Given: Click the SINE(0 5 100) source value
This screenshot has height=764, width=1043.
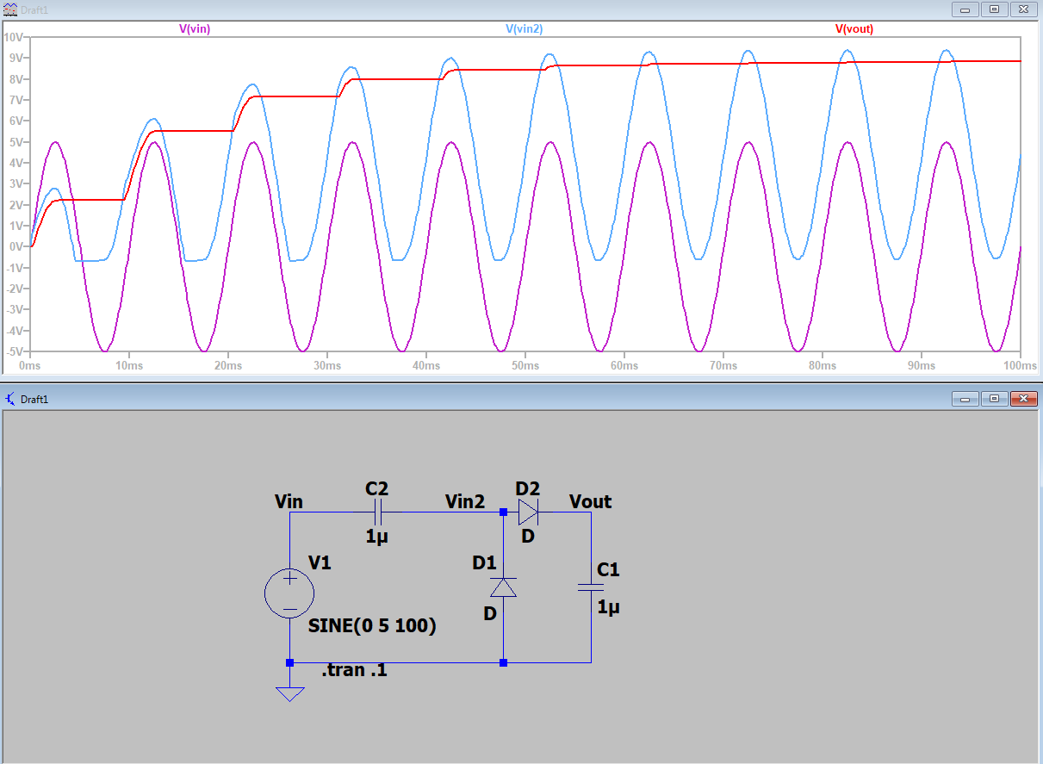Looking at the screenshot, I should [x=372, y=627].
